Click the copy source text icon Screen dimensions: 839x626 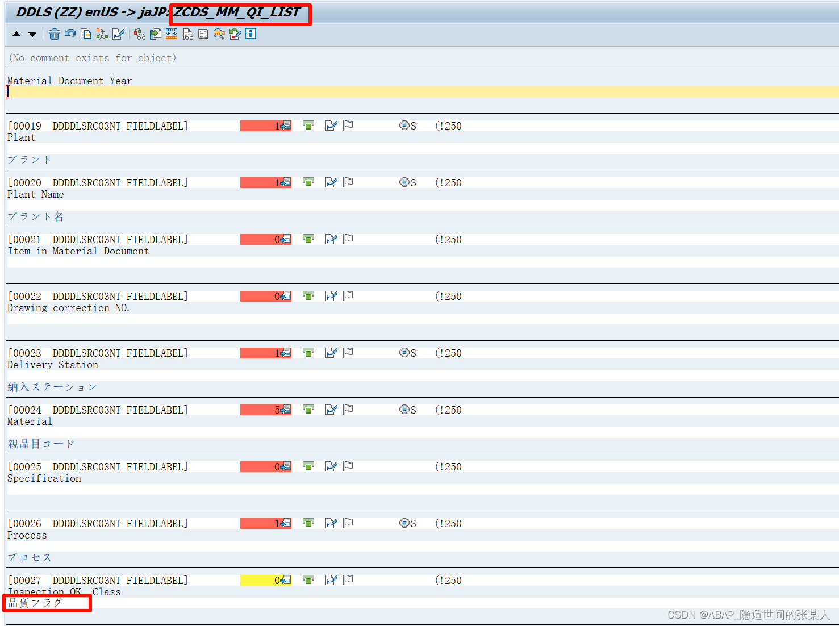86,34
